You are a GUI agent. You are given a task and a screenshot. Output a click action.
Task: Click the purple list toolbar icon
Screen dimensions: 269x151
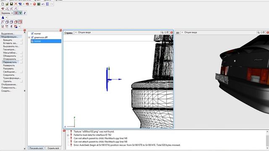[47, 4]
